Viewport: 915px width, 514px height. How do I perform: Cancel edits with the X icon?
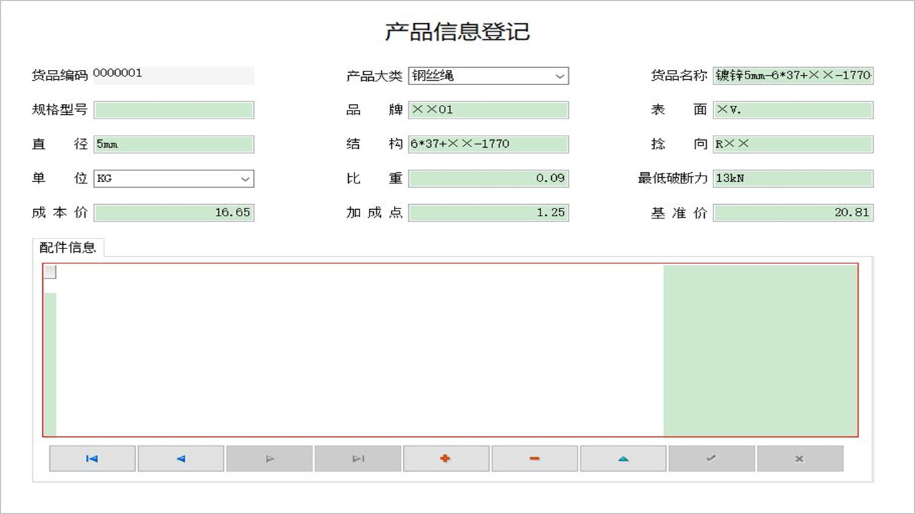tap(800, 458)
